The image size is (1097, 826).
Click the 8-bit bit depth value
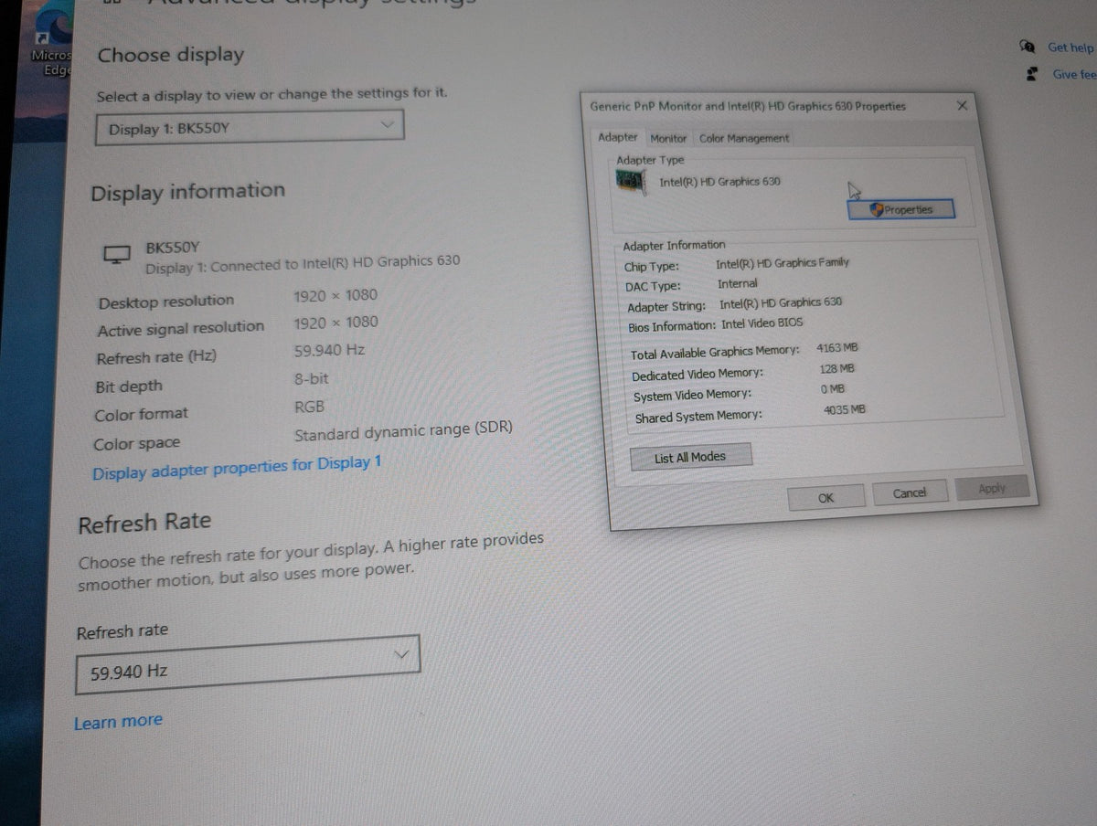pyautogui.click(x=312, y=378)
